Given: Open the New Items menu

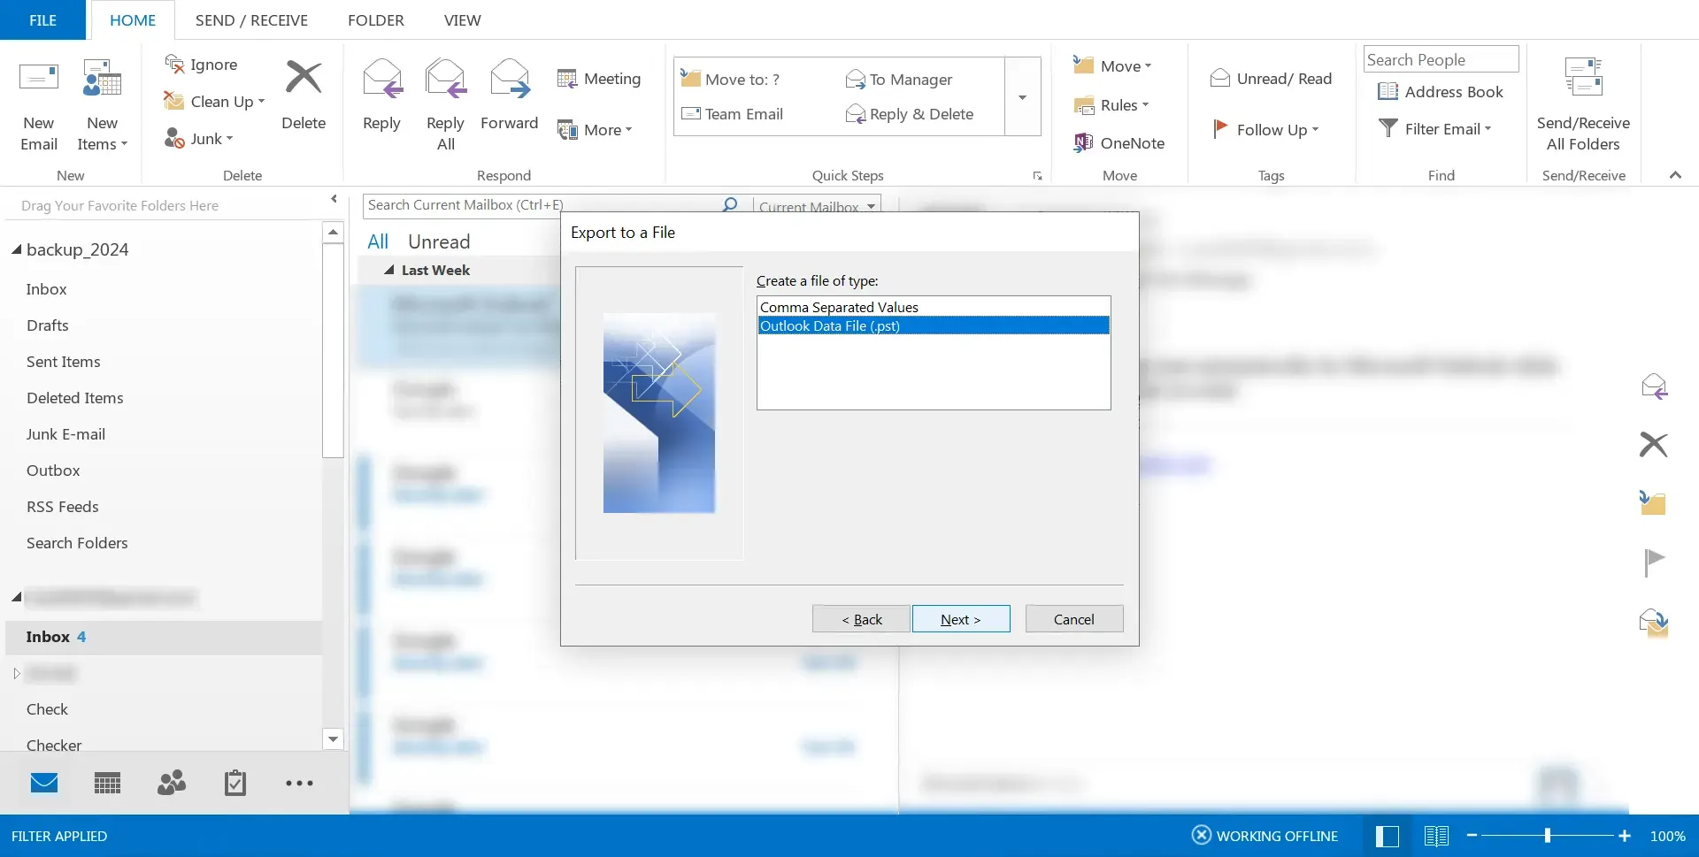Looking at the screenshot, I should 102,106.
